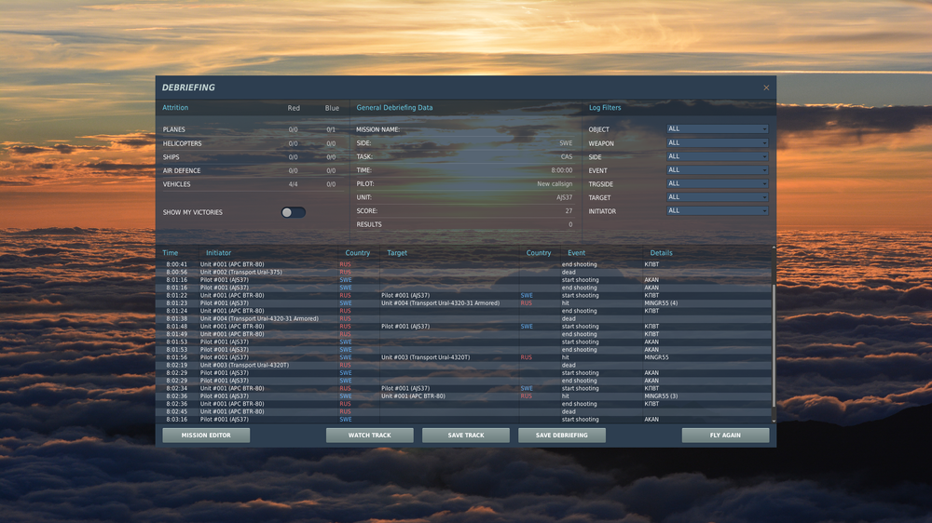This screenshot has height=523, width=932.
Task: Click the first Country column header
Action: pos(358,253)
